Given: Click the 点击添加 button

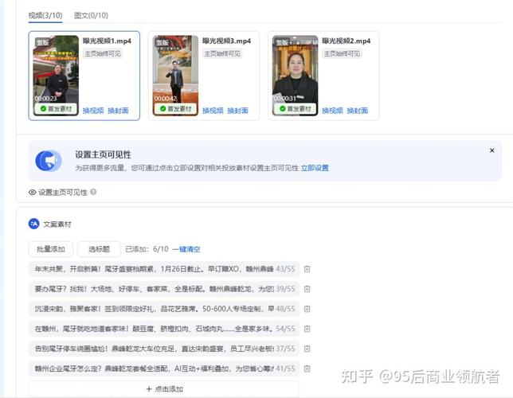Looking at the screenshot, I should [164, 388].
